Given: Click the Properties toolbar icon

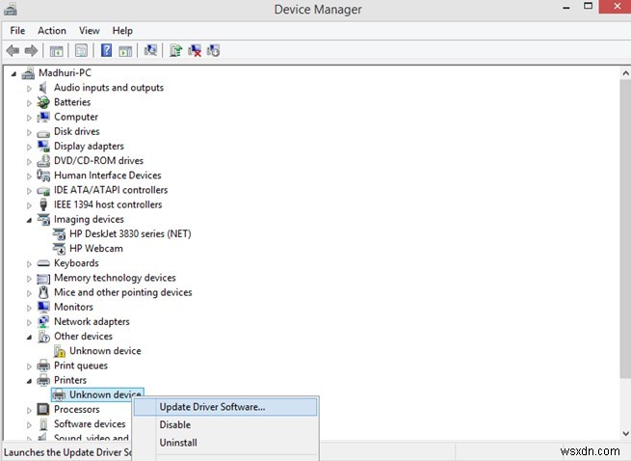Looking at the screenshot, I should coord(81,51).
